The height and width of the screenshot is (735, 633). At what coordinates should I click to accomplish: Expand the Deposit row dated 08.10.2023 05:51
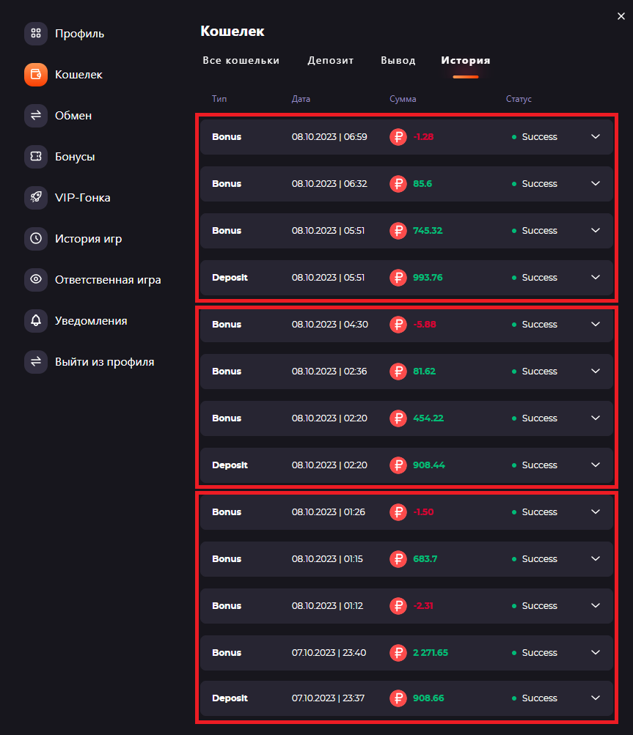point(596,278)
